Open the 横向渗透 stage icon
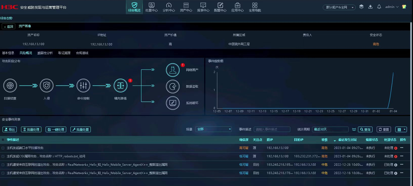The height and width of the screenshot is (186, 413). pos(120,86)
